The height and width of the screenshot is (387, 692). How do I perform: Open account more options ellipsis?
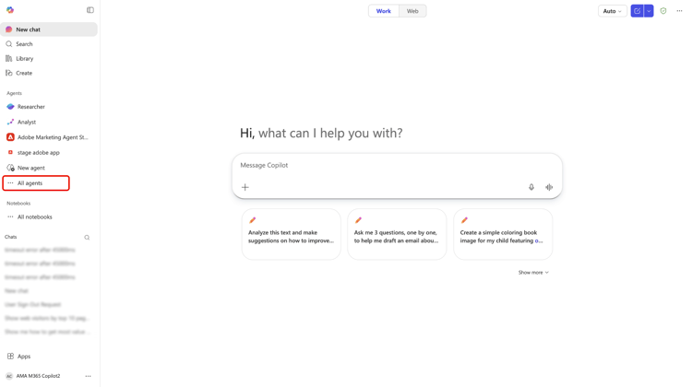pyautogui.click(x=89, y=376)
